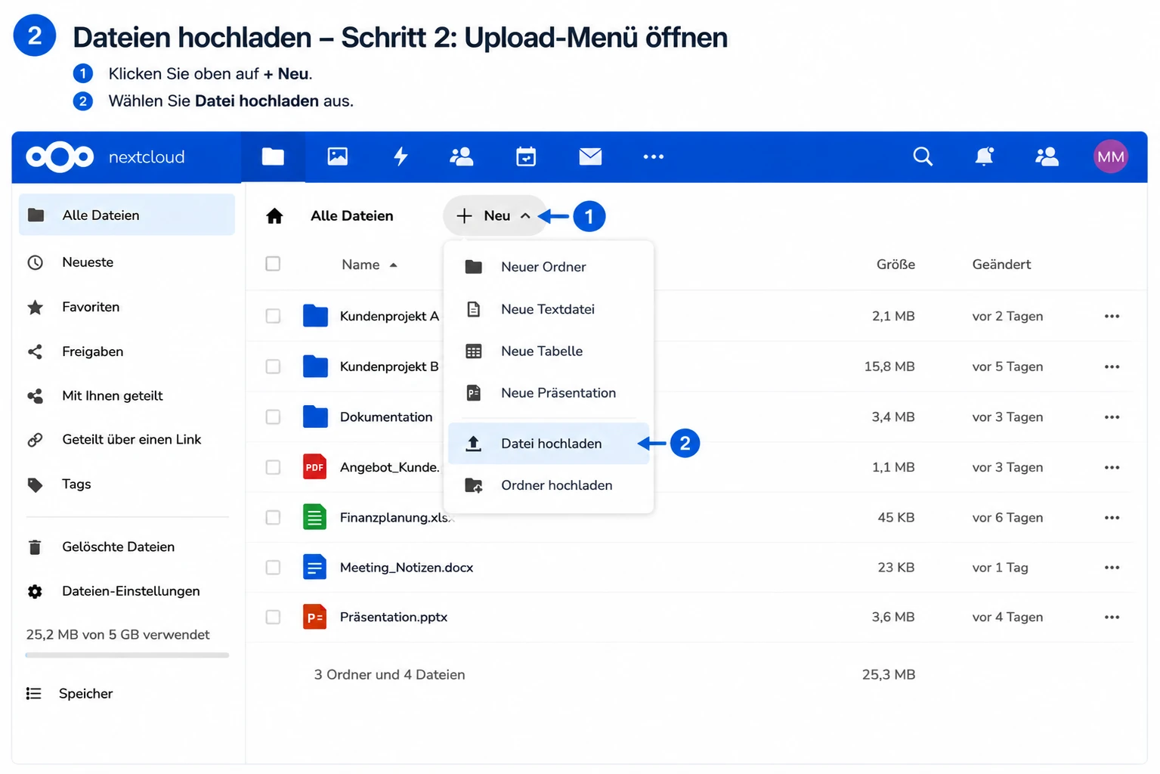Check the Präsentation.pptx checkbox
Viewport: 1160px width, 774px height.
(x=273, y=618)
